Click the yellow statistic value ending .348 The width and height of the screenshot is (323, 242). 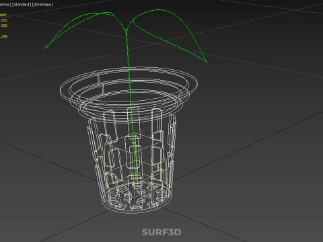(x=4, y=36)
